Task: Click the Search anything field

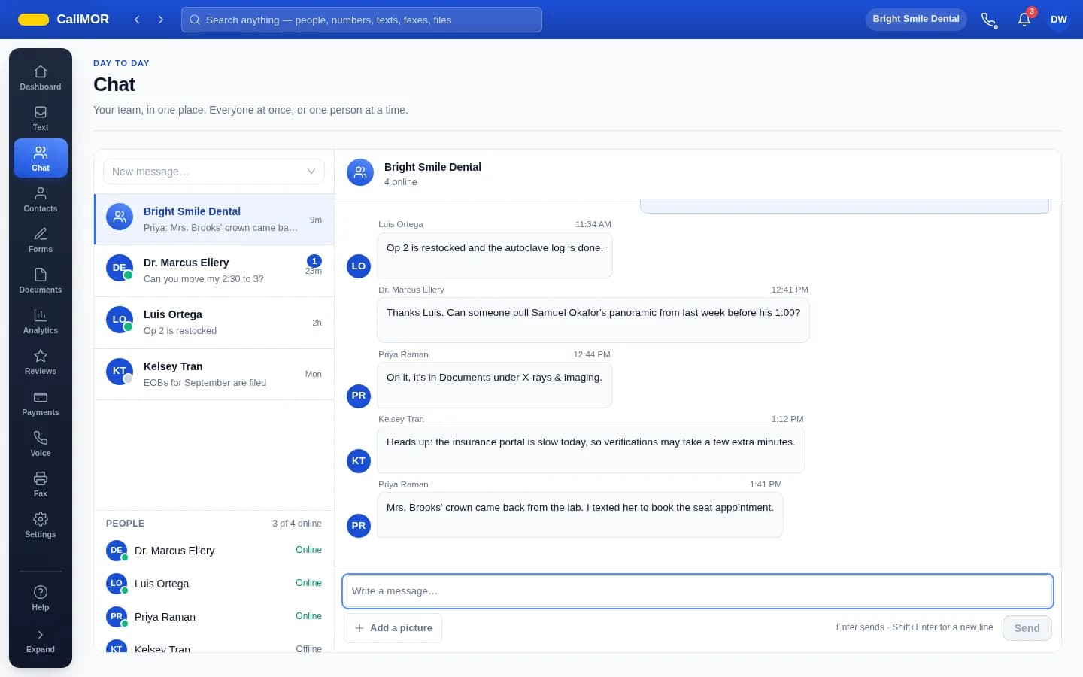Action: pyautogui.click(x=362, y=20)
